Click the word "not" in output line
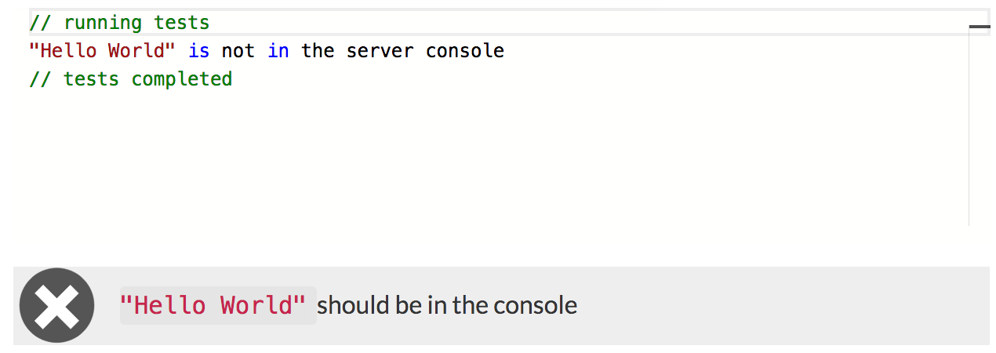Image resolution: width=996 pixels, height=353 pixels. click(x=238, y=51)
